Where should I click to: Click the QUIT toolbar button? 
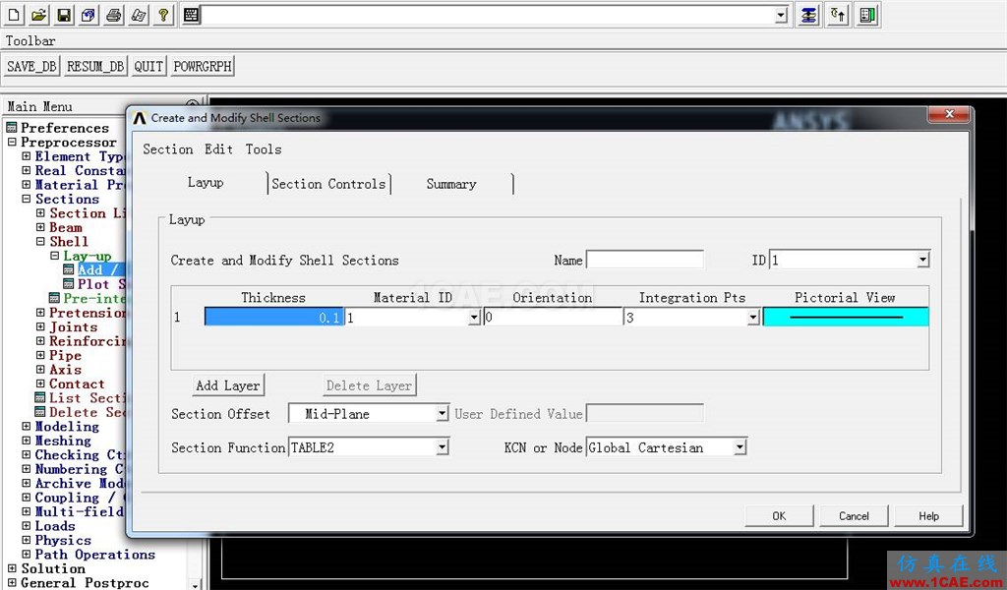[148, 66]
